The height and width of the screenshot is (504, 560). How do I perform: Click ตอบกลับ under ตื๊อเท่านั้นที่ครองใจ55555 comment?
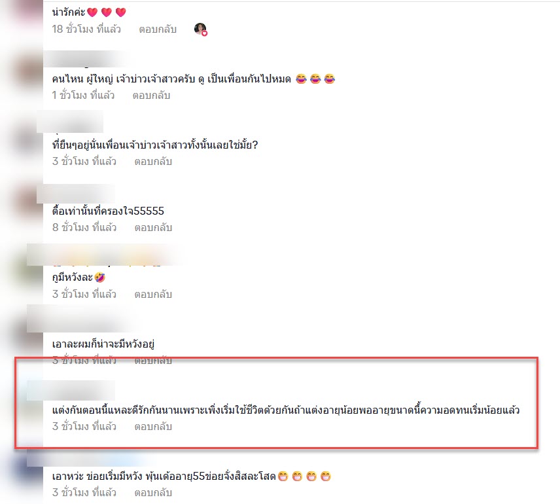pos(153,228)
